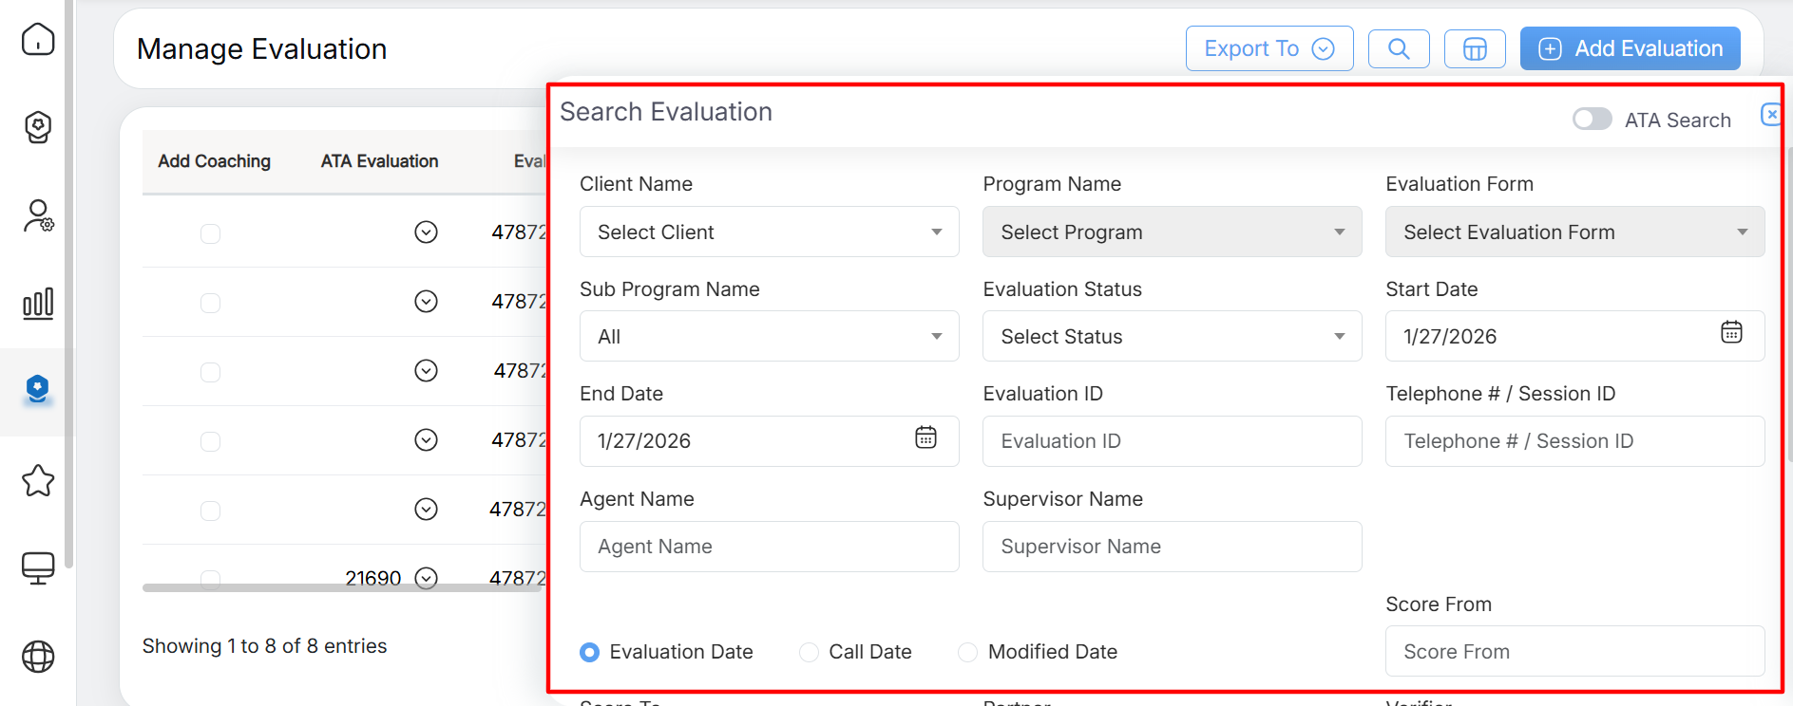Image resolution: width=1793 pixels, height=706 pixels.
Task: Select the Modified Date radio button
Action: 967,652
